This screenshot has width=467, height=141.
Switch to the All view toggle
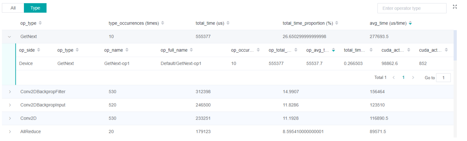[x=13, y=8]
